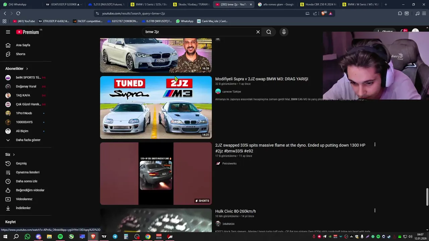Open the browser sidebar panel icon
The image size is (429, 241).
point(407,13)
